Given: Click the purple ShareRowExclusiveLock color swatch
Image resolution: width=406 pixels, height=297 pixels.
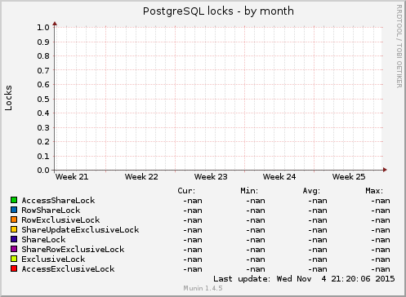Looking at the screenshot, I should click(x=14, y=249).
